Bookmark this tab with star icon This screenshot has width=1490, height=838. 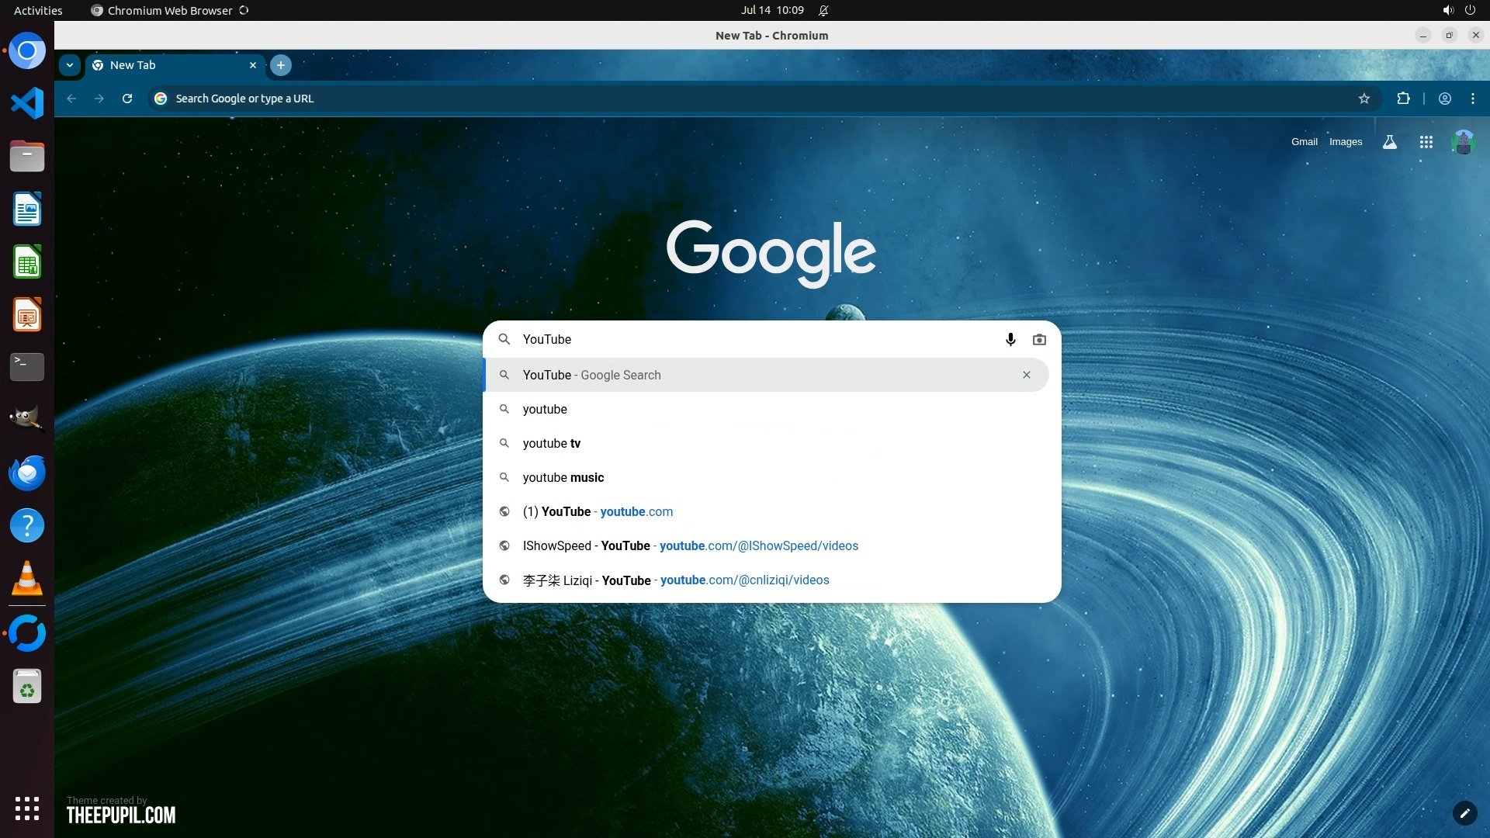click(1364, 99)
